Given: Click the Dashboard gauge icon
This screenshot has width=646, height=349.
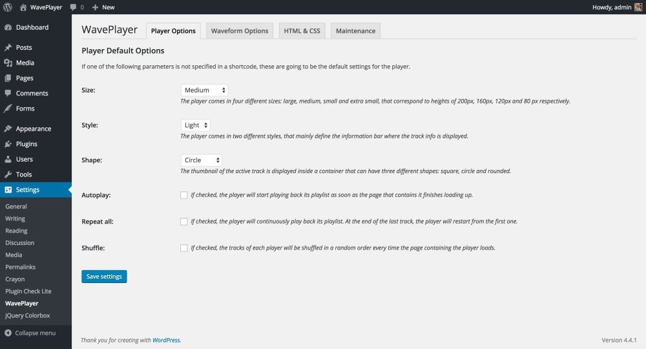Looking at the screenshot, I should pyautogui.click(x=8, y=28).
